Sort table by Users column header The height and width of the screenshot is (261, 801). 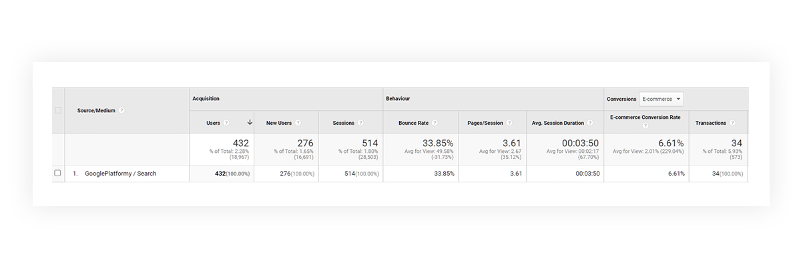tap(214, 123)
